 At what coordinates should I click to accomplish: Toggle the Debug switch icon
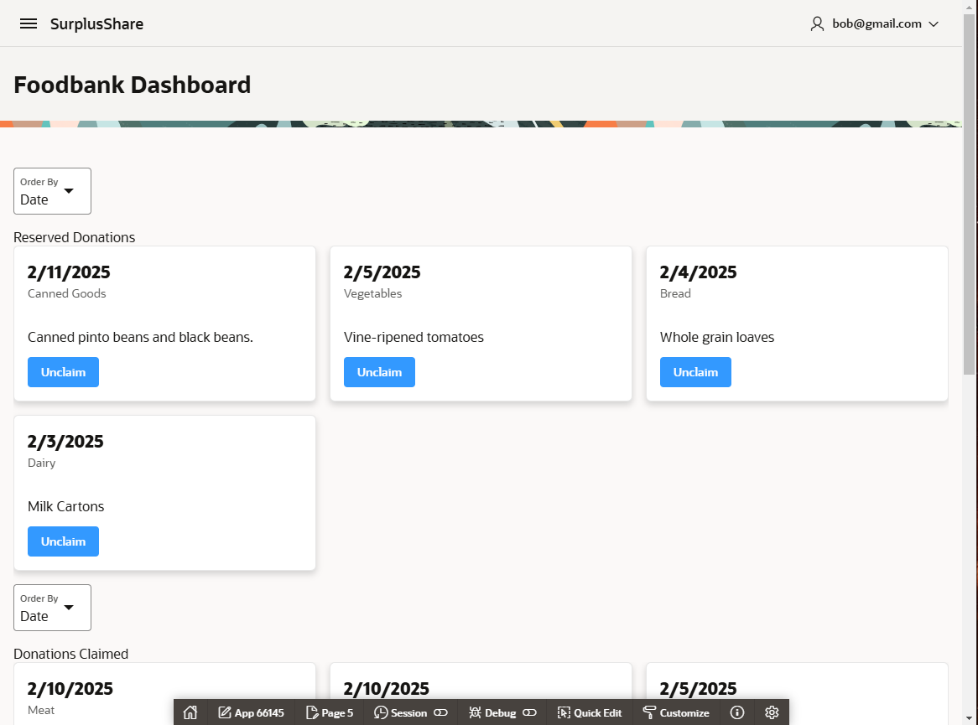[x=529, y=712]
